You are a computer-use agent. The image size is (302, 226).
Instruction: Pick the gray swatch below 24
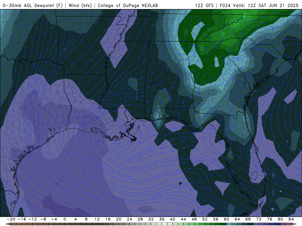[132, 224]
